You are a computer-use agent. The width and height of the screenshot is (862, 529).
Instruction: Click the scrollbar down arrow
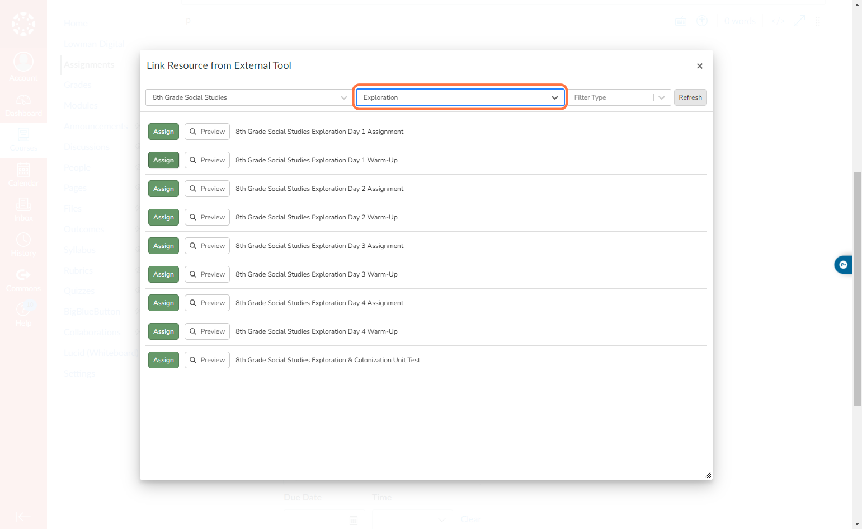point(857,524)
